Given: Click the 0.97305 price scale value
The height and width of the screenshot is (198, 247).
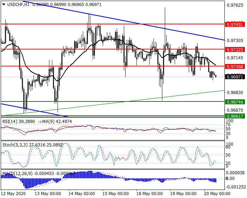Looking at the screenshot, I should coord(235,41).
